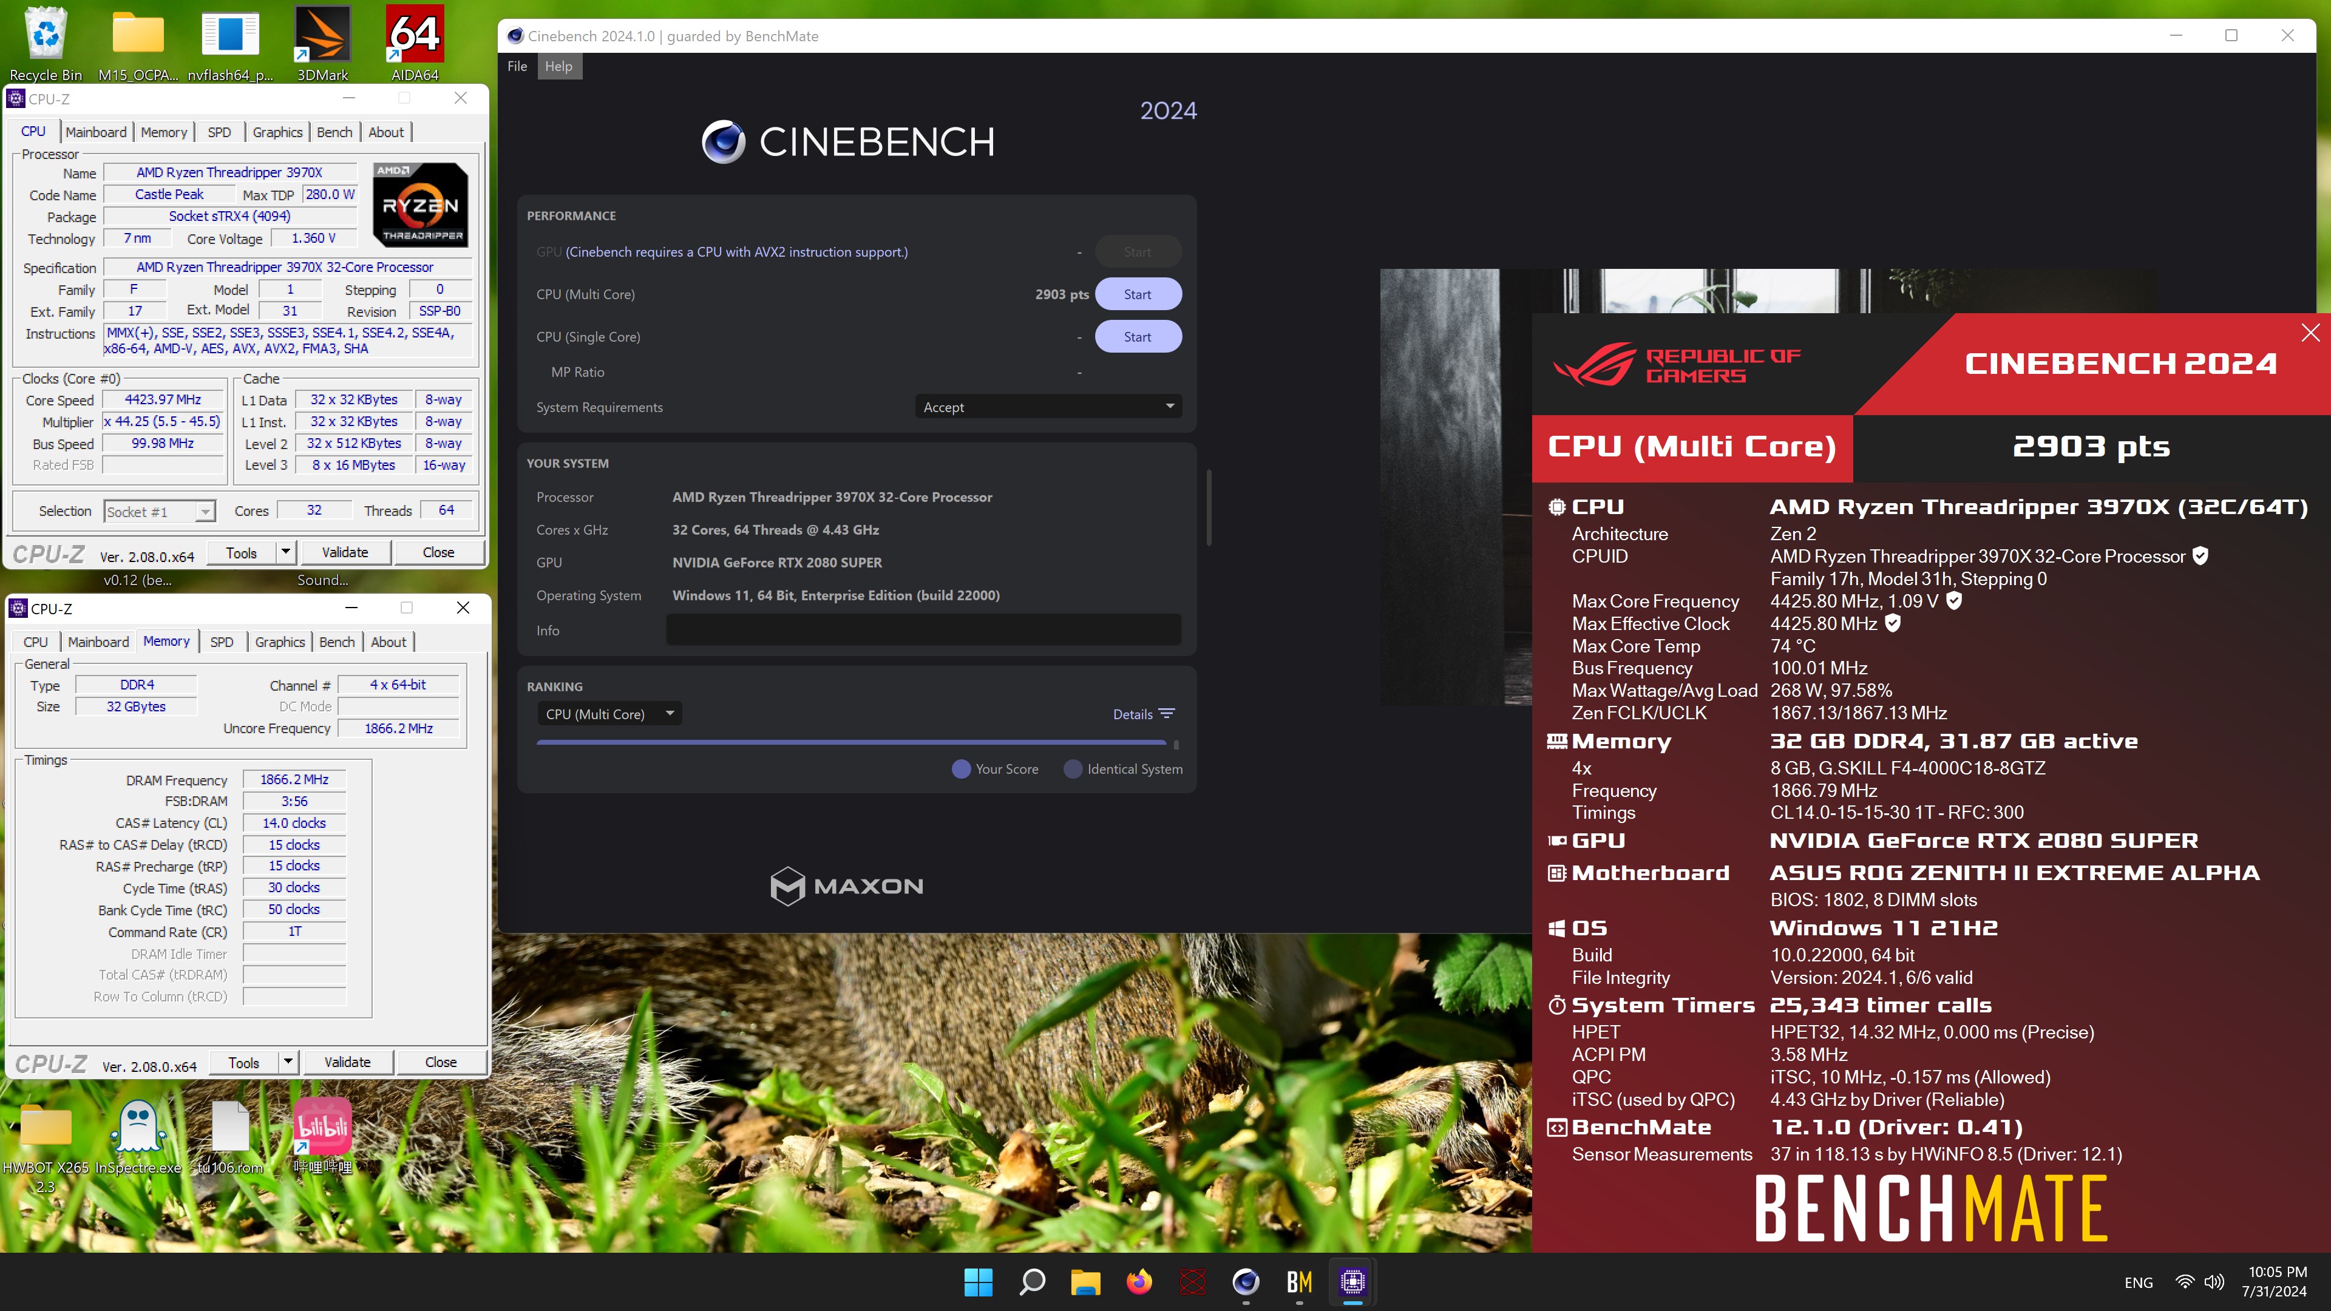Image resolution: width=2331 pixels, height=1311 pixels.
Task: Switch to Mainboard tab in upper CPU-Z
Action: click(96, 132)
